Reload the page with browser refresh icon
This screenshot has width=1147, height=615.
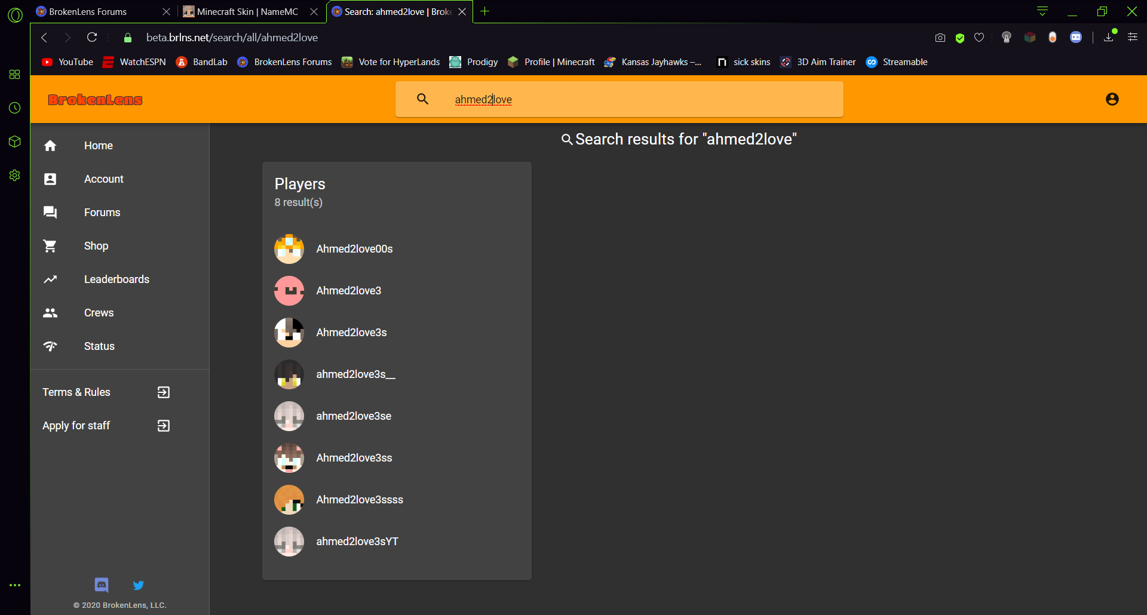pyautogui.click(x=92, y=38)
